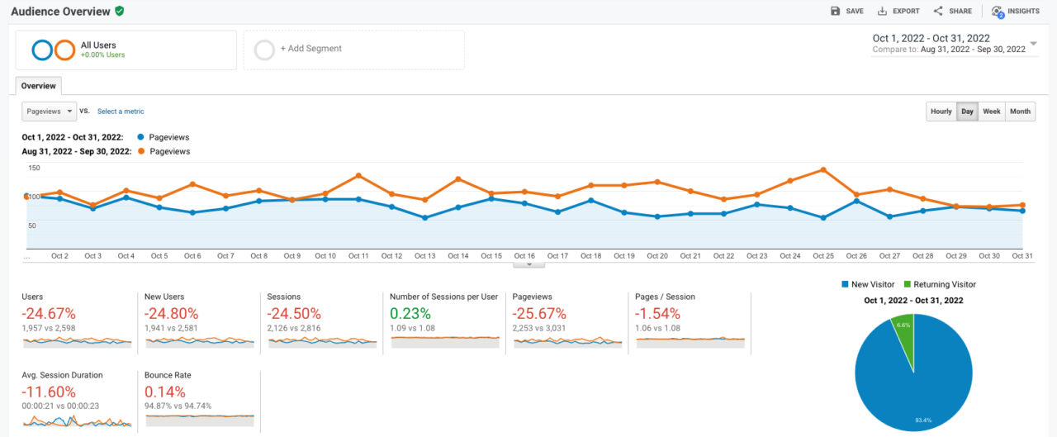Open the Pageviews metric dropdown

point(49,111)
